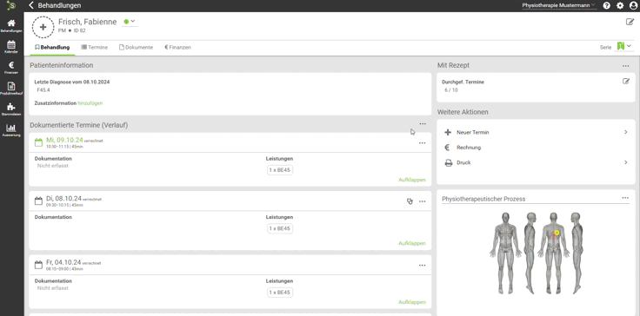This screenshot has height=316, width=640.
Task: Switch to the Dokumente tab
Action: point(136,47)
